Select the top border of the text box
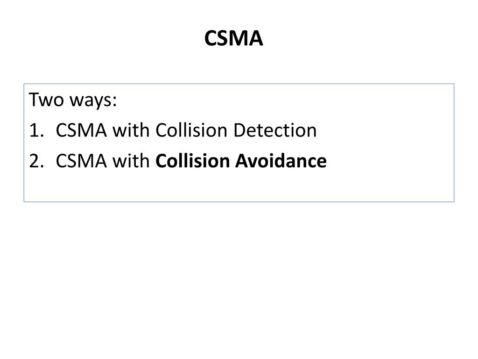 239,84
